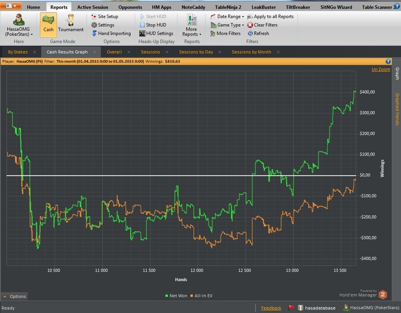401x313 pixels.
Task: Stop the HUD
Action: 156,25
